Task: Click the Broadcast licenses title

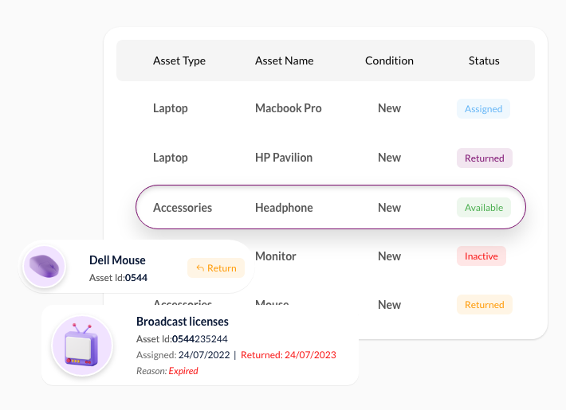Action: coord(183,322)
